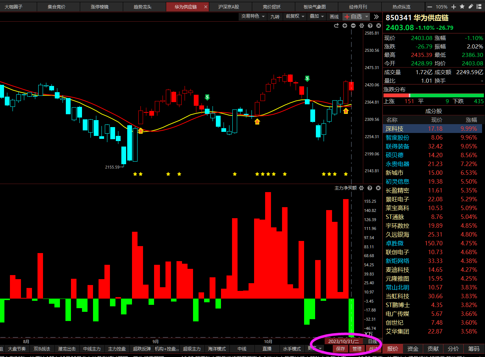Open the 叠加 overlay dropdown

(x=317, y=17)
